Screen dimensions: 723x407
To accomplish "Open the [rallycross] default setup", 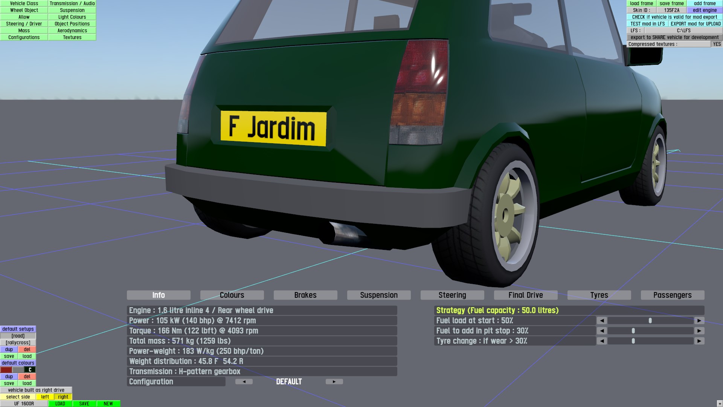I will (x=18, y=343).
